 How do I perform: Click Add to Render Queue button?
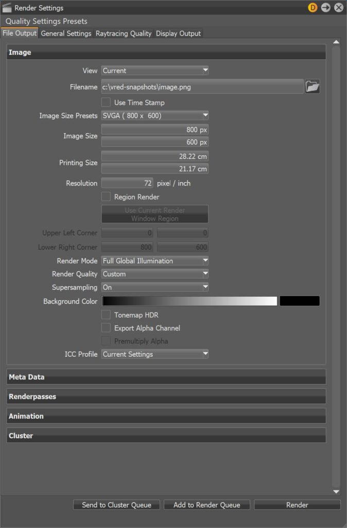coord(206,505)
